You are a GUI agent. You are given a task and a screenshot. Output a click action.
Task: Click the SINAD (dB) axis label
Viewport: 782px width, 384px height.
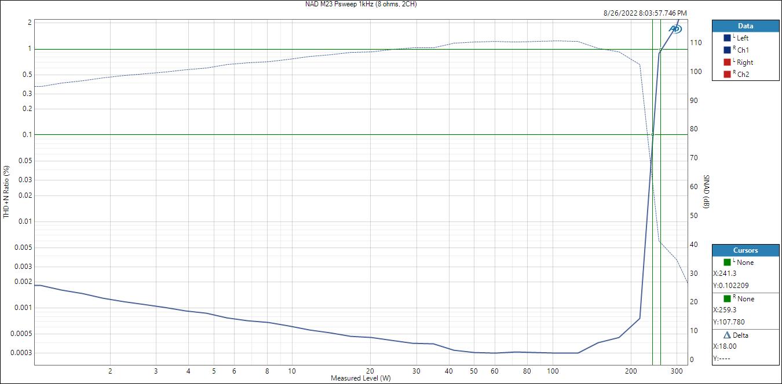[x=706, y=191]
